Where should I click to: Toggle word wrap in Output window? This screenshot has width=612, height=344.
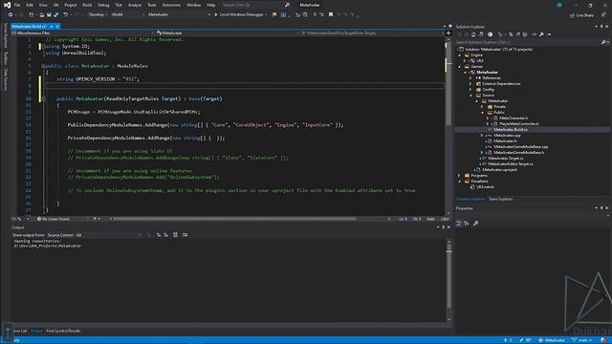click(185, 235)
